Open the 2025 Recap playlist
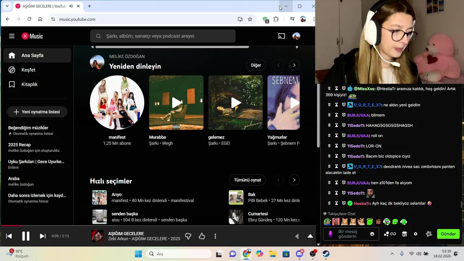 click(37, 148)
